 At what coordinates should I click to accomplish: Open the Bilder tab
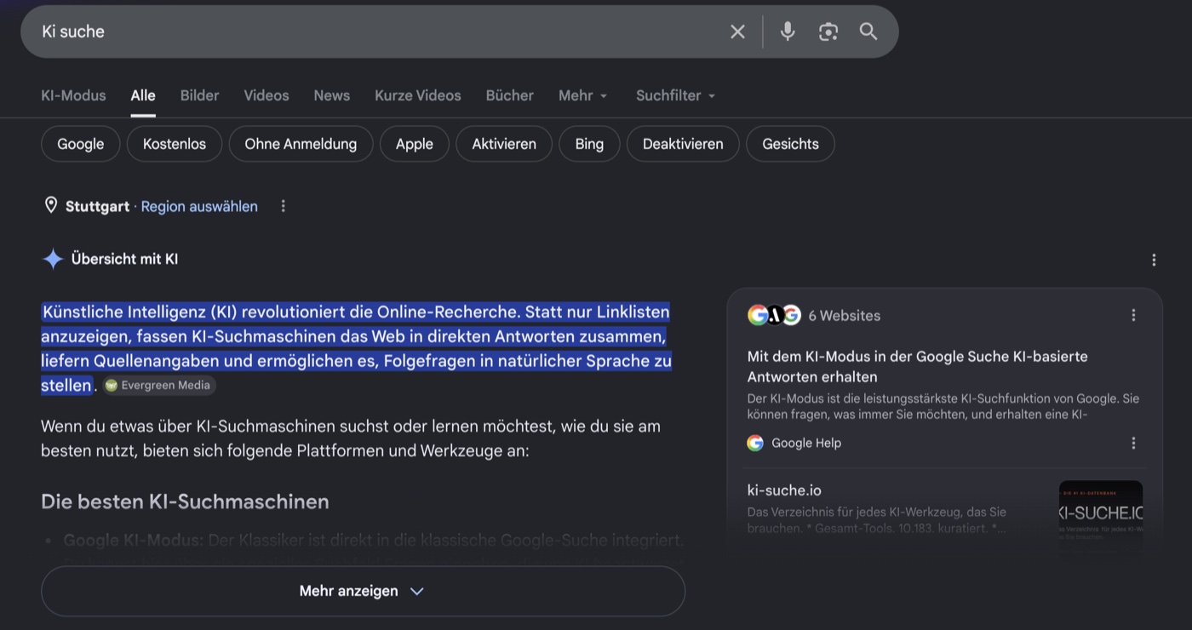point(199,95)
